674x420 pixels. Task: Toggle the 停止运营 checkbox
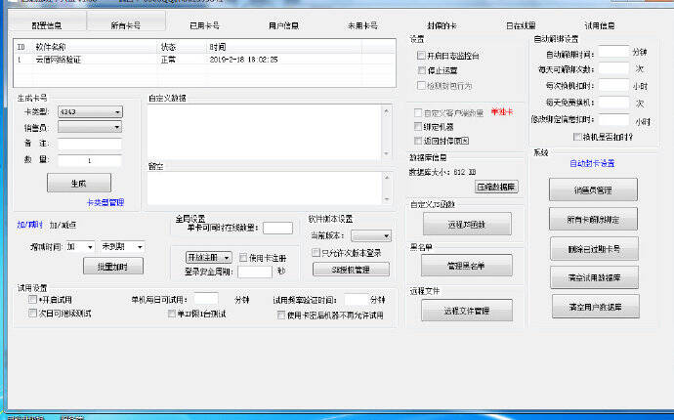(422, 70)
